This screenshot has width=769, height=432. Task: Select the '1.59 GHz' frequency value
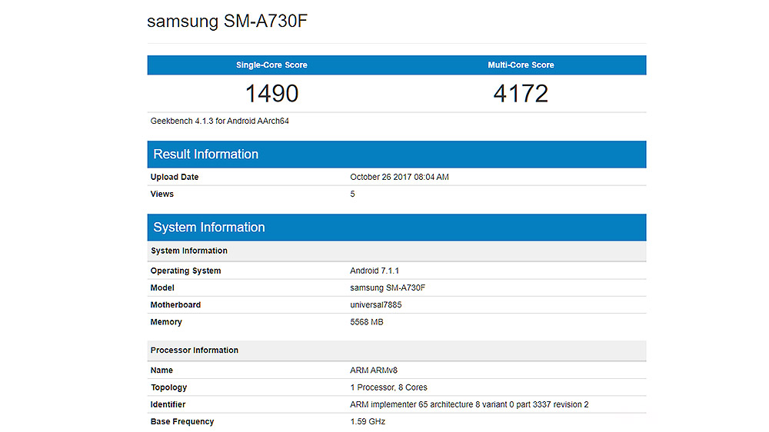coord(368,422)
